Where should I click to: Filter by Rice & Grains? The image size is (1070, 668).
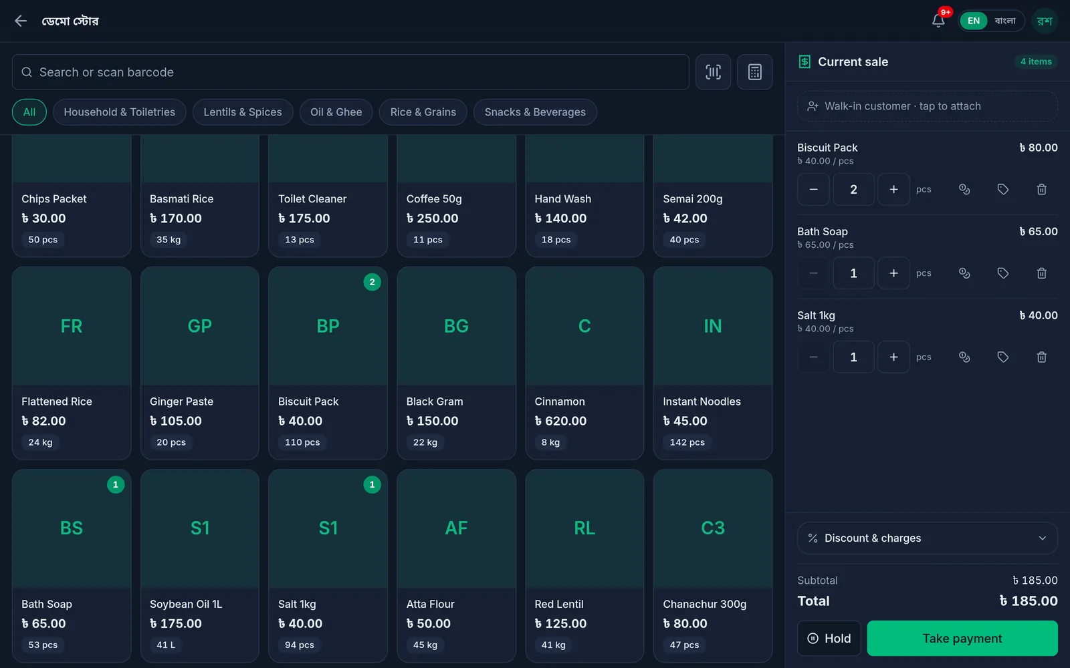(x=423, y=112)
